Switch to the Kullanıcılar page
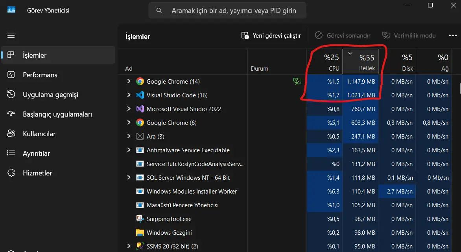Viewport: 461px width, 252px height. click(58, 133)
